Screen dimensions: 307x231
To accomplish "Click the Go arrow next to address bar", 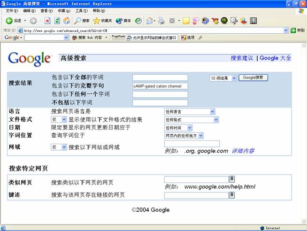I will point(293,31).
